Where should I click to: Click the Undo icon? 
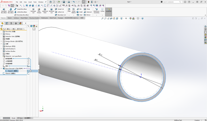74,2
